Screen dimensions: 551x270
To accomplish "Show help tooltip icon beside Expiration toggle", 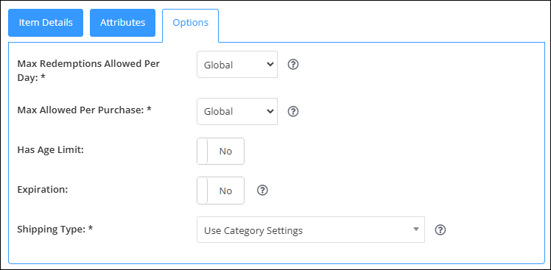I will click(262, 191).
